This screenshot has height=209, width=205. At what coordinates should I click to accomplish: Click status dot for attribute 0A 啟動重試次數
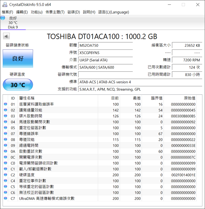[5, 151]
